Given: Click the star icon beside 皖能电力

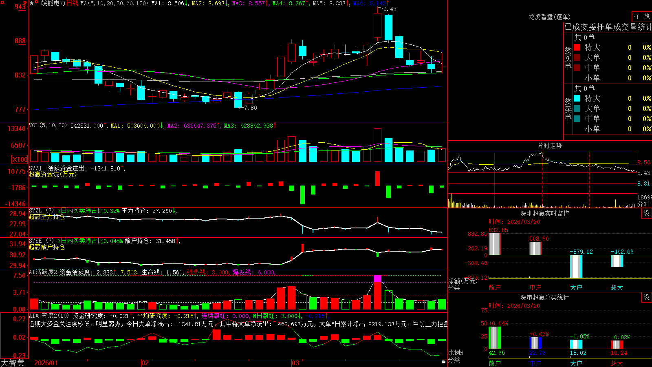Looking at the screenshot, I should (x=32, y=3).
